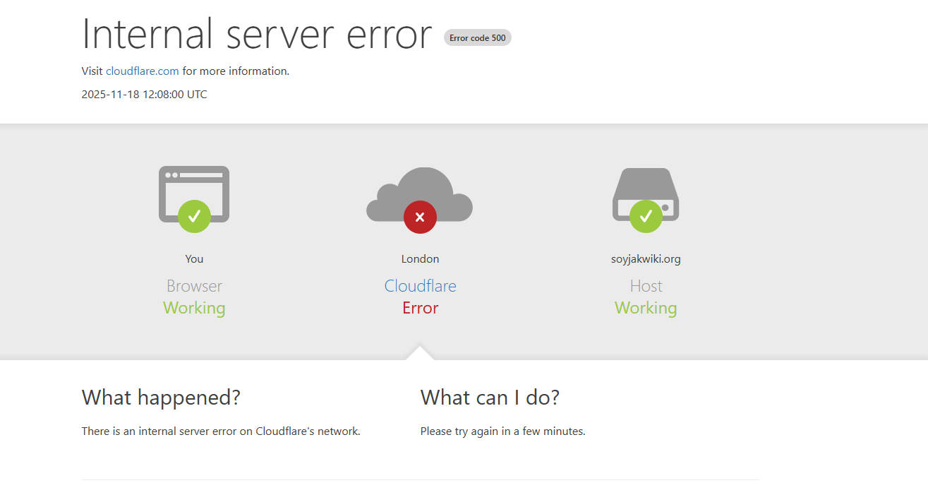Click the green checkmark on browser icon
The height and width of the screenshot is (495, 928).
pos(194,216)
